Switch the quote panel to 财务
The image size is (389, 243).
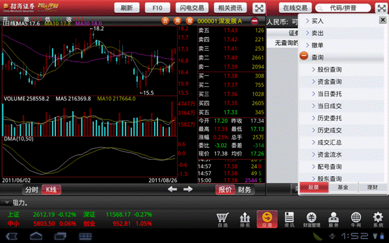[245, 190]
